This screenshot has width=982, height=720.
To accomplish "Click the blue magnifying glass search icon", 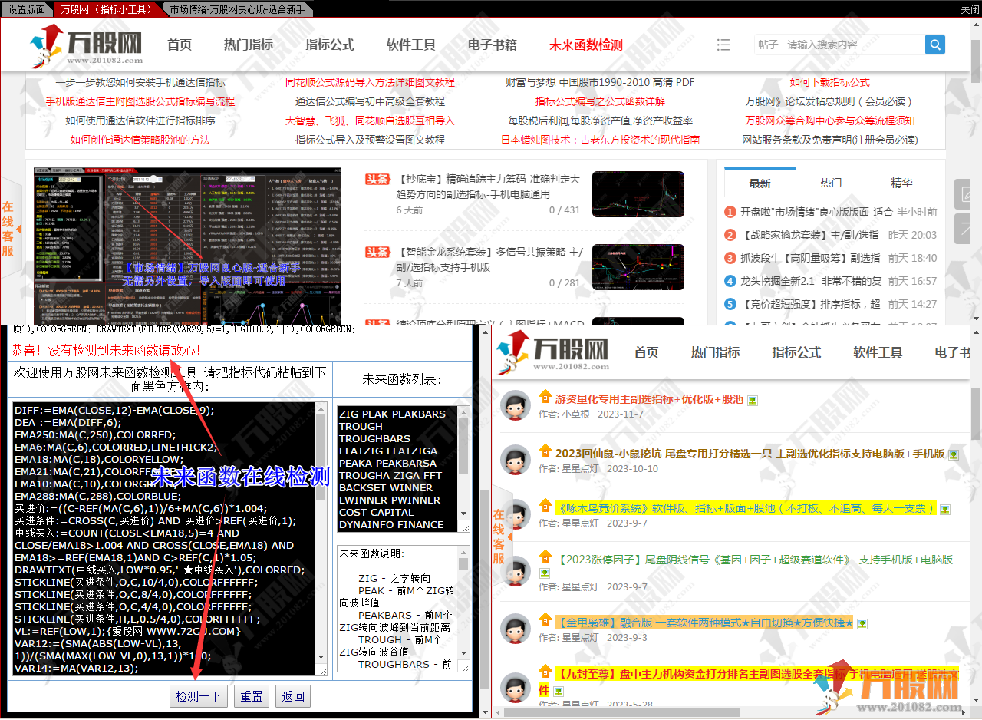I will 934,45.
